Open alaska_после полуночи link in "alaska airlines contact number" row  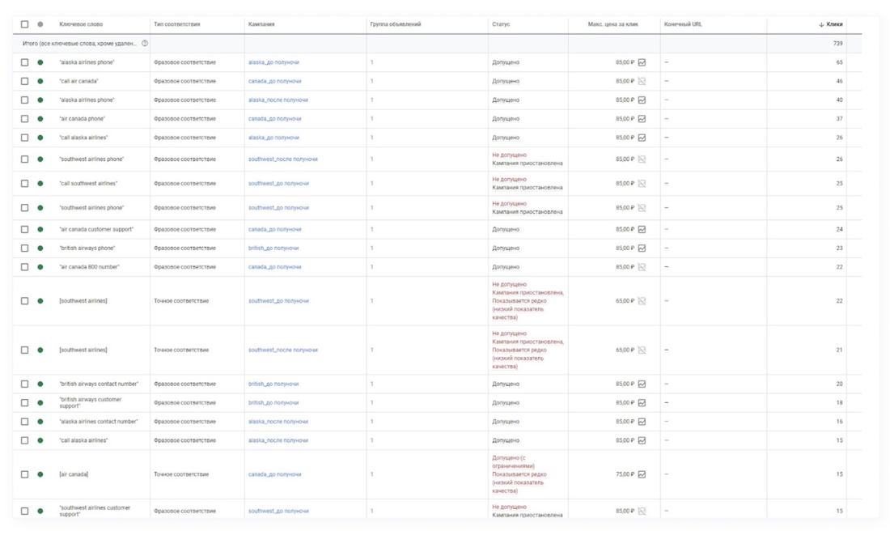click(x=278, y=422)
